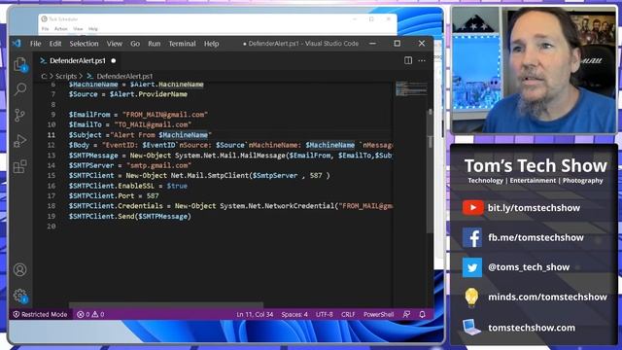Click the DefenderAlert.ps1 breadcrumb
The image size is (622, 350).
click(x=124, y=76)
